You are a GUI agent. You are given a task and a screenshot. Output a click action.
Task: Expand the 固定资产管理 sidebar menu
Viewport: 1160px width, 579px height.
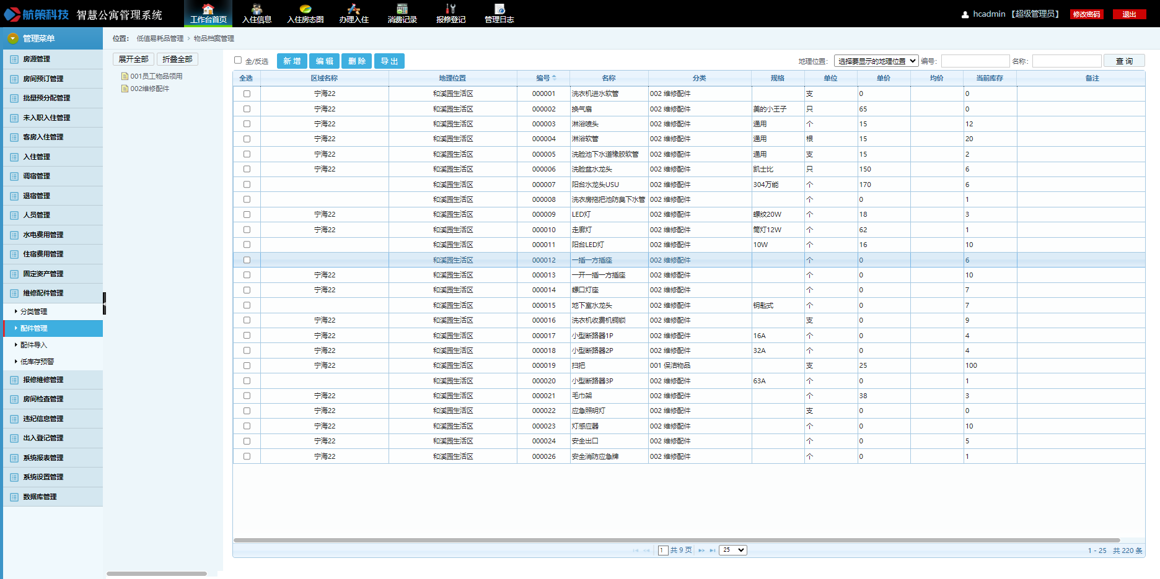(x=43, y=274)
